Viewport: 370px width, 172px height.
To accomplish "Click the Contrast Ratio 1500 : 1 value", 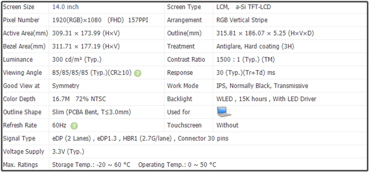I will [x=246, y=60].
